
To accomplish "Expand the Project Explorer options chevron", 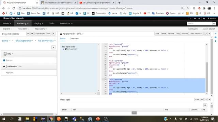I will click(53, 47).
